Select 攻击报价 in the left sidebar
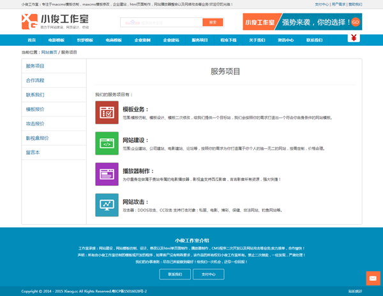Screen dimensions: 383x296 pos(54,123)
